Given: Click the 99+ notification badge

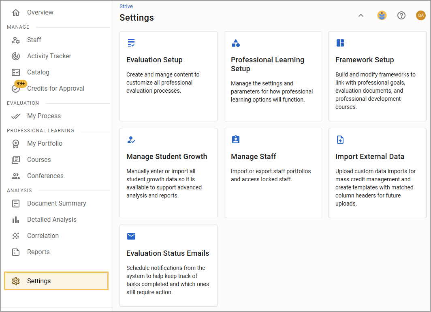Looking at the screenshot, I should click(21, 84).
